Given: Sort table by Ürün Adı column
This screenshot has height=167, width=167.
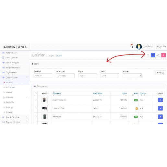Looking at the screenshot, I should (57, 93).
